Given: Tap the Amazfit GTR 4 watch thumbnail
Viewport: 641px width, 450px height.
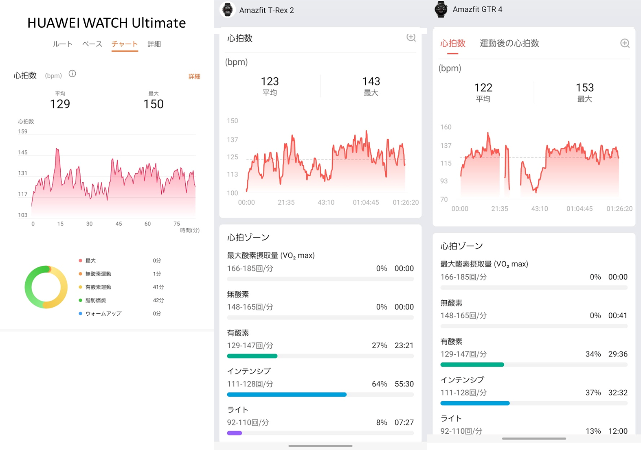Looking at the screenshot, I should (441, 9).
